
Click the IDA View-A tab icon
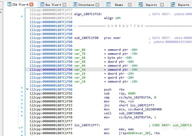9,4
